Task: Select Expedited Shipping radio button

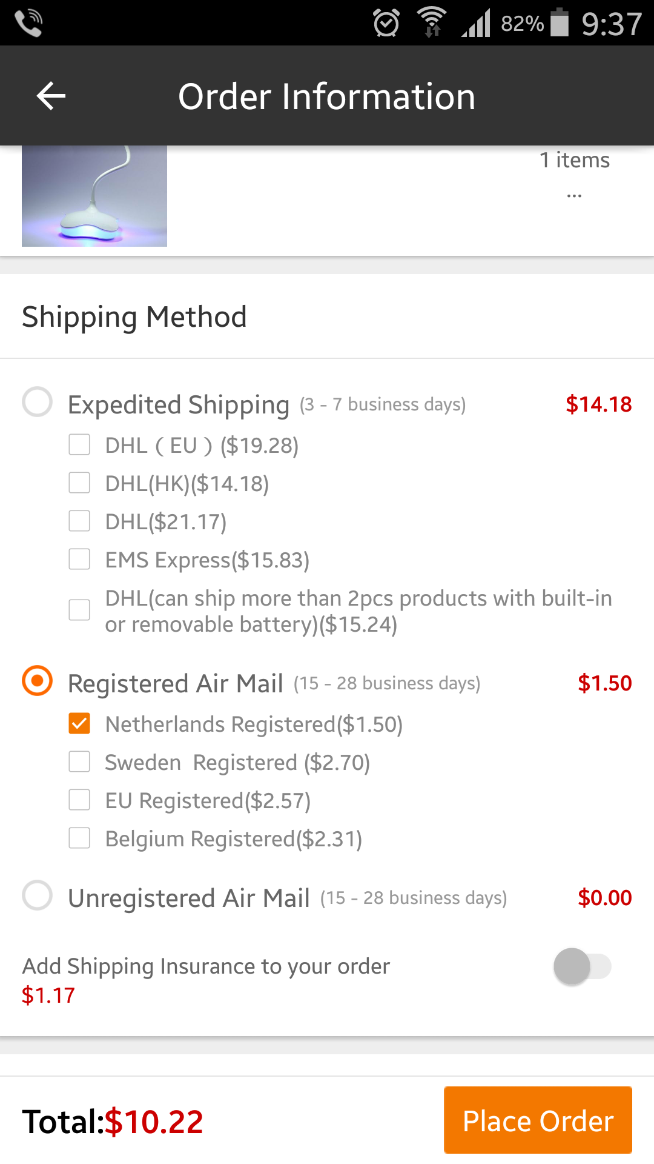Action: pos(38,402)
